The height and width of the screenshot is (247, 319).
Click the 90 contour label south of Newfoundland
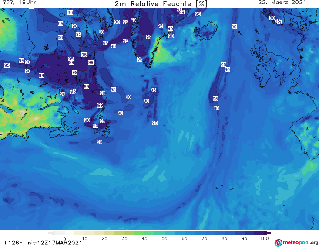tap(100, 142)
